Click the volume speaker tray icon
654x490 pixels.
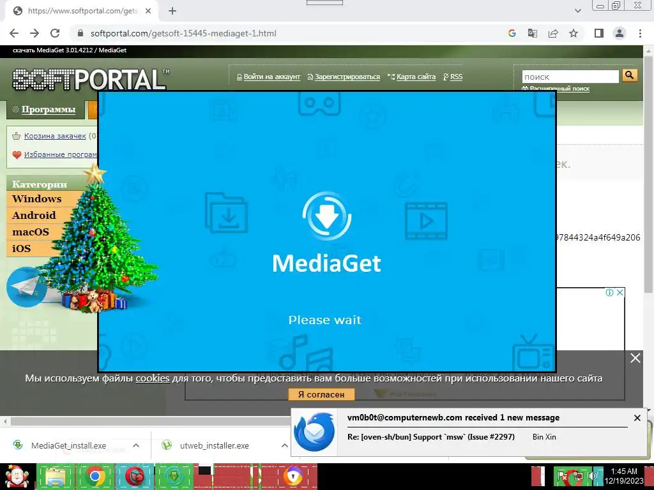[x=592, y=476]
